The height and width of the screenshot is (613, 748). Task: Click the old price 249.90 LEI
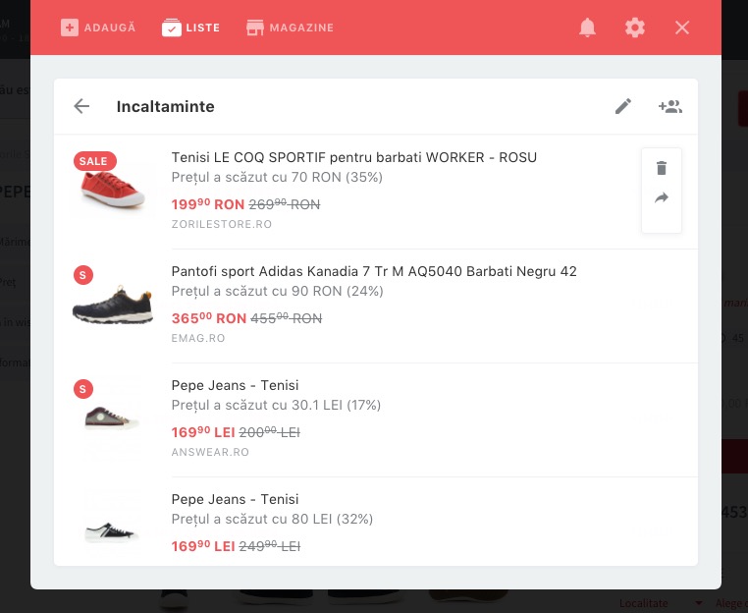[x=269, y=546]
